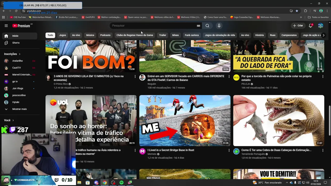Select the Podcasts filter chip
This screenshot has width=331, height=186.
tap(105, 35)
